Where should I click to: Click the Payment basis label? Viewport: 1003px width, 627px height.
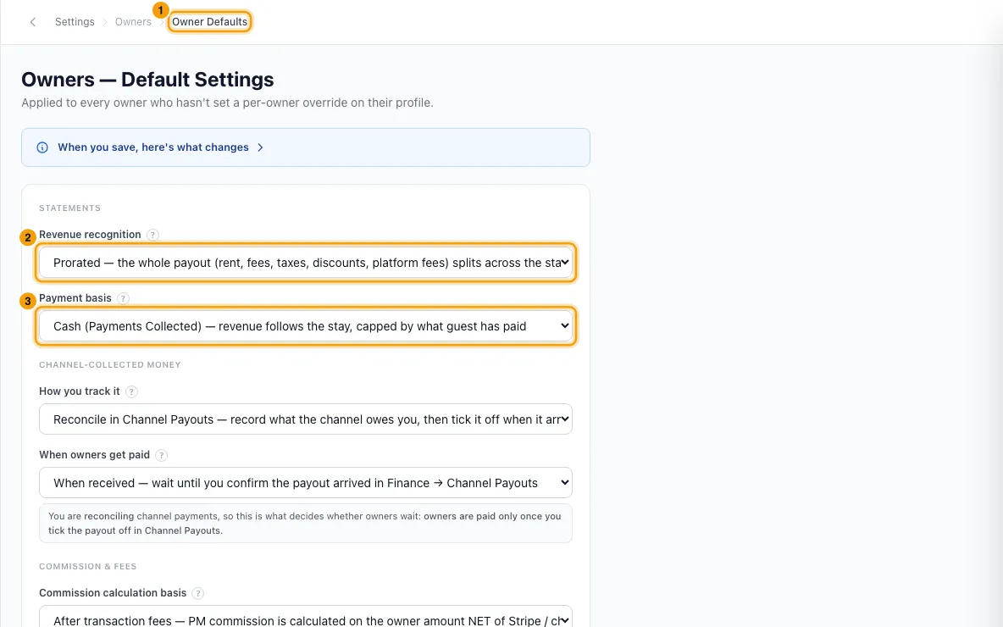tap(75, 298)
